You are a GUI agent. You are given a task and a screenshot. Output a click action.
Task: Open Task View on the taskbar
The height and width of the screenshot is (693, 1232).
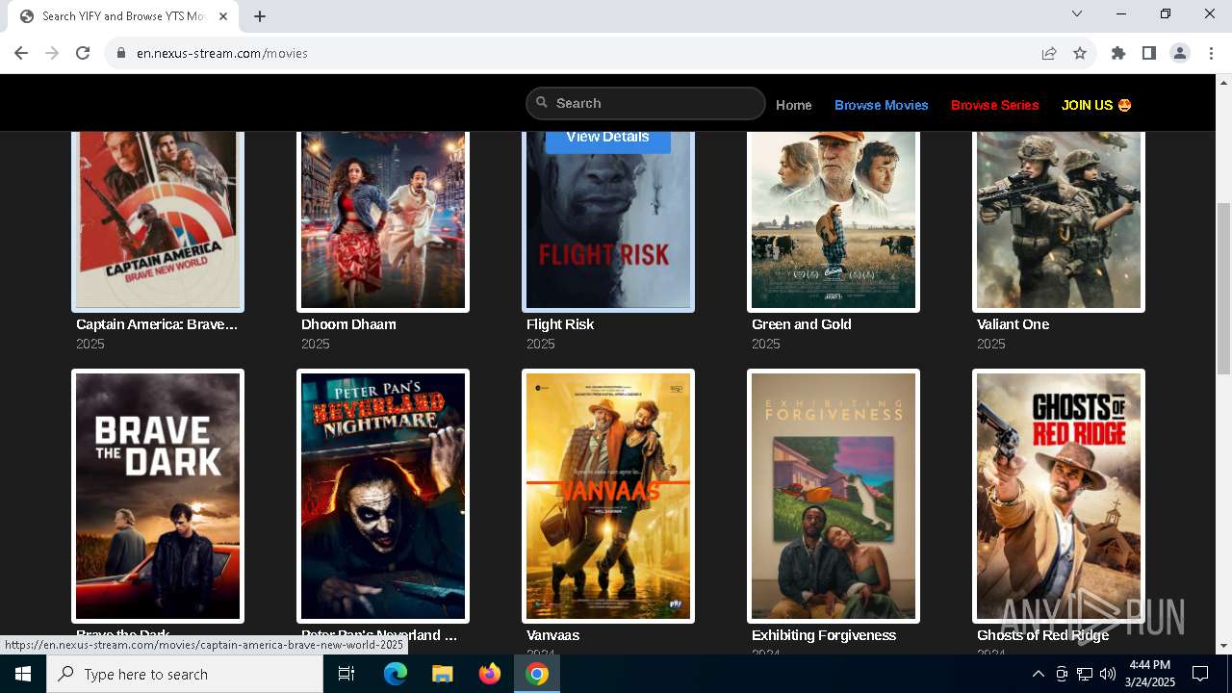click(x=346, y=674)
